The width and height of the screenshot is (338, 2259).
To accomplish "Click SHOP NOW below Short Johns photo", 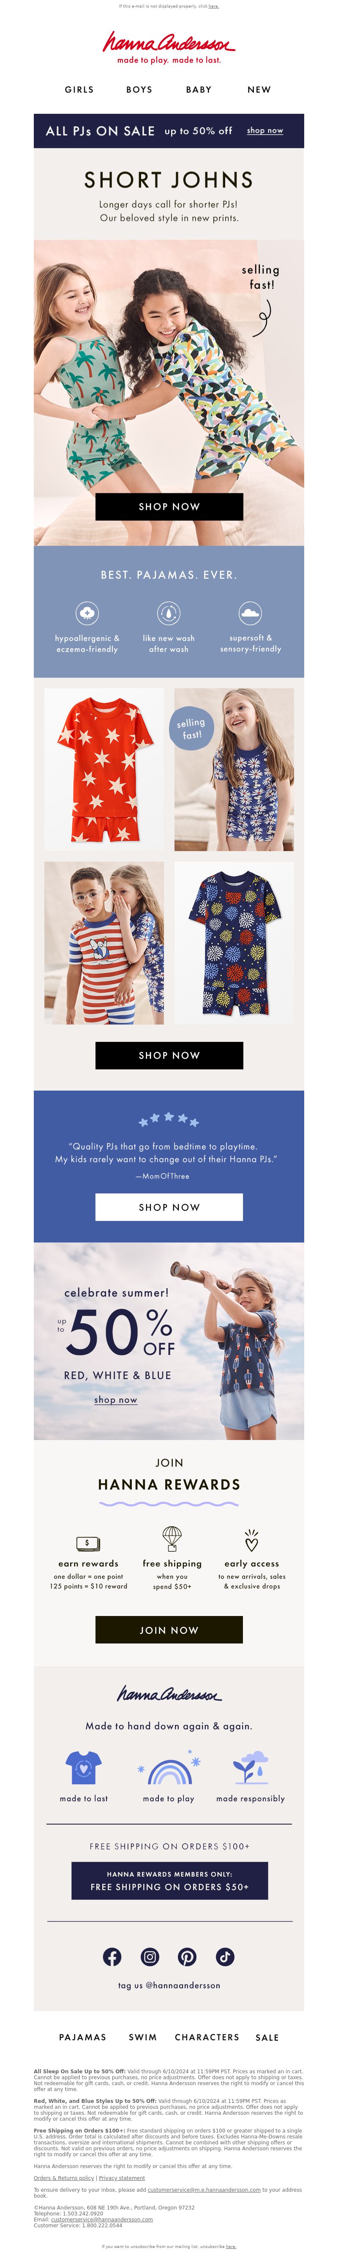I will (169, 506).
